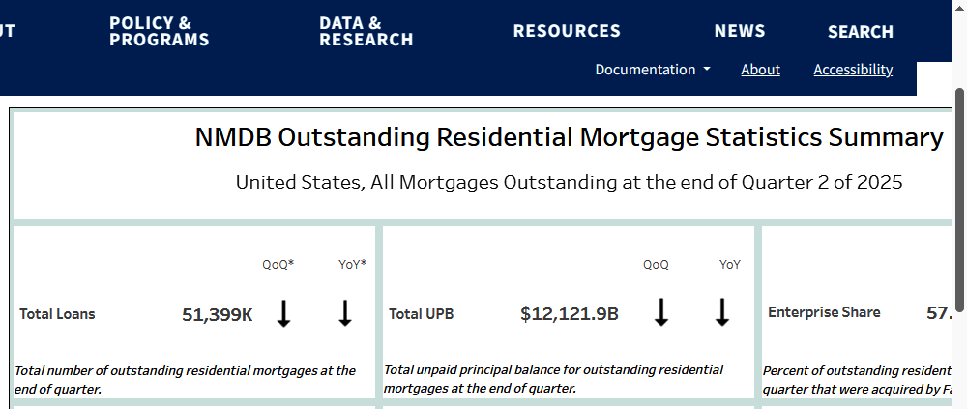Click the Total UPB description text
The width and height of the screenshot is (967, 409).
pos(553,379)
